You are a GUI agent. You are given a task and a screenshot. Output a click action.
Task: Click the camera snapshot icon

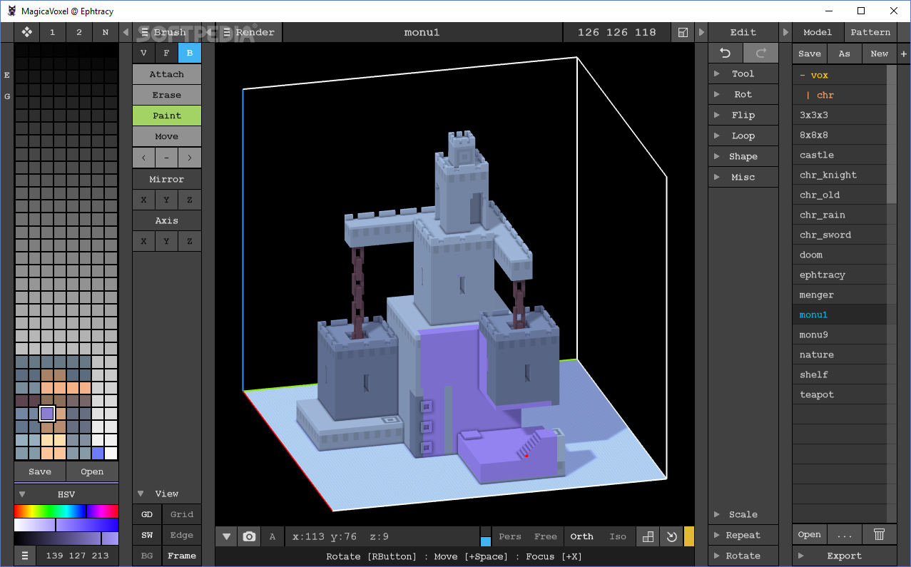[x=249, y=536]
